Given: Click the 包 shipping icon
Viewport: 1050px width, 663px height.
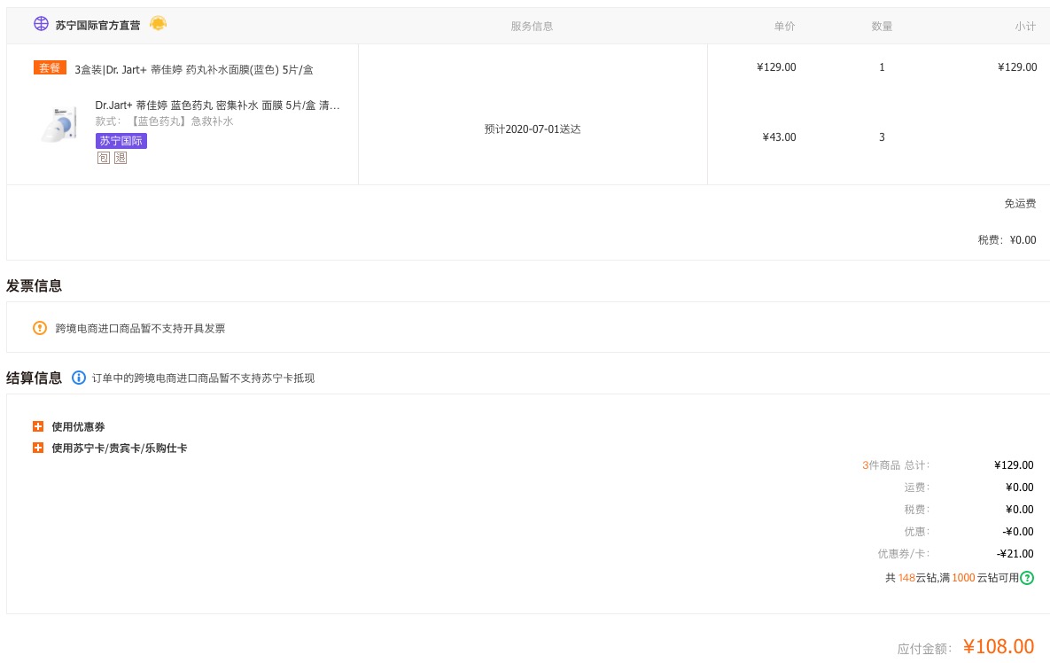Looking at the screenshot, I should point(103,158).
